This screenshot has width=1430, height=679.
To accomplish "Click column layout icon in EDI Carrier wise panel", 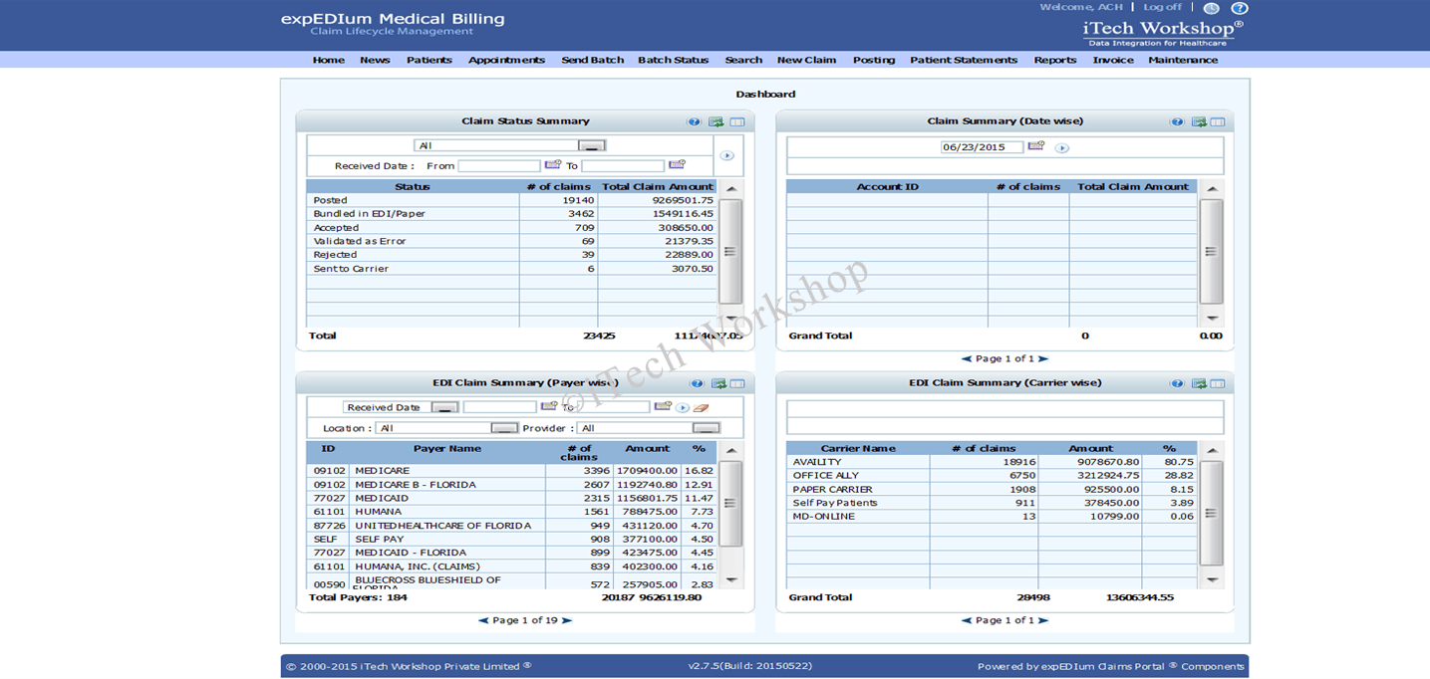I will (1218, 383).
